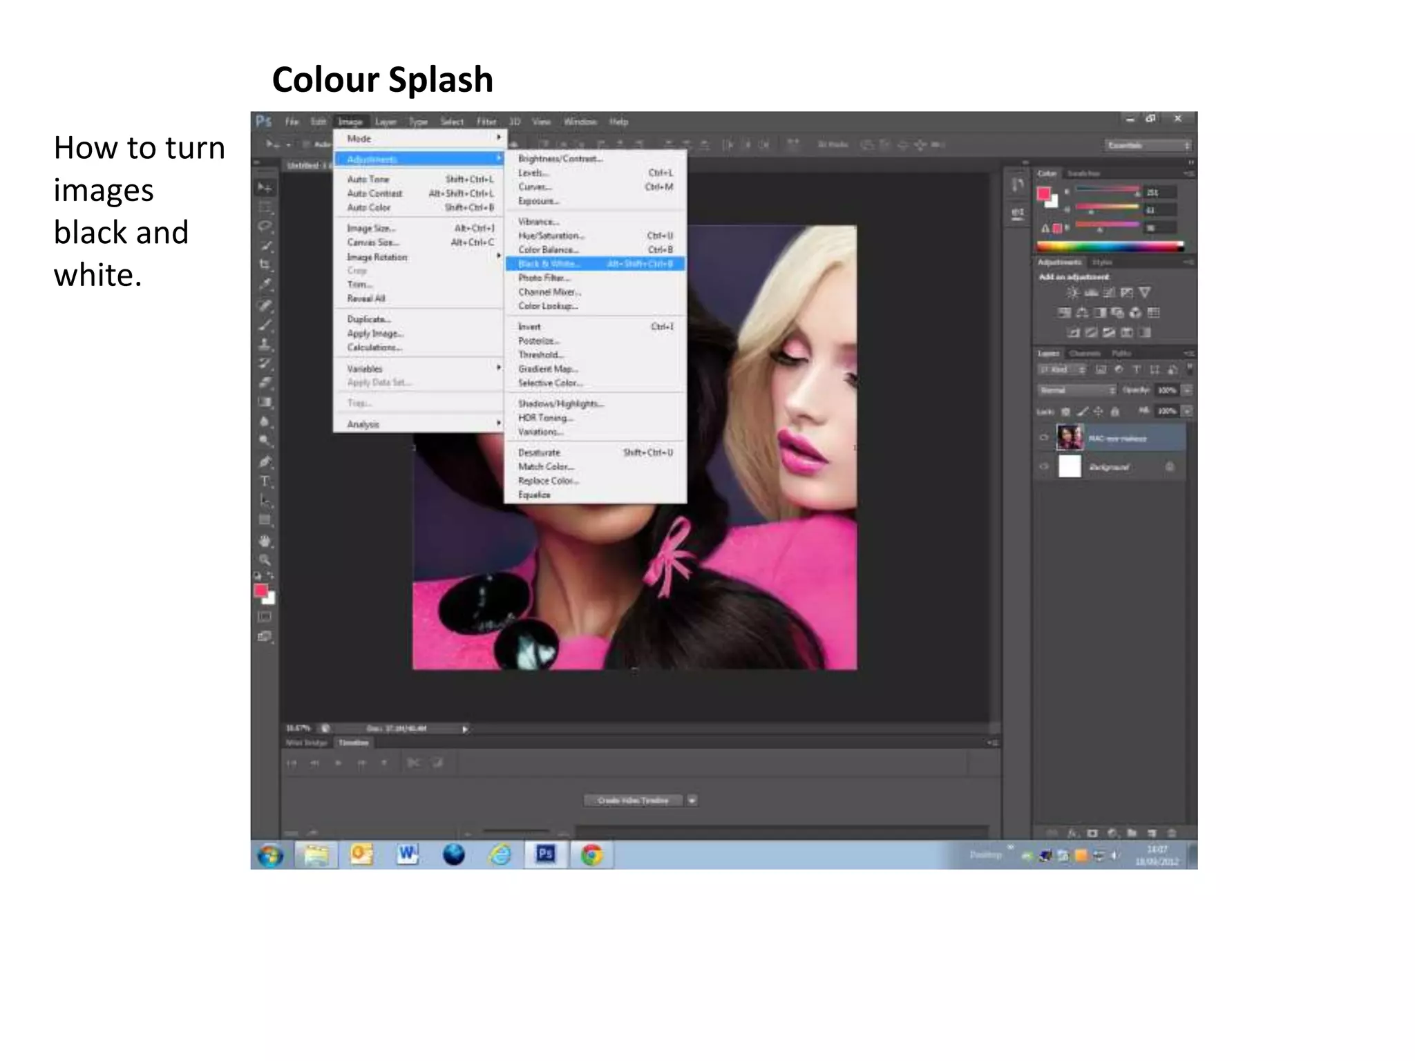Select the Zoom tool in toolbox
The image size is (1415, 1061).
pos(265,560)
